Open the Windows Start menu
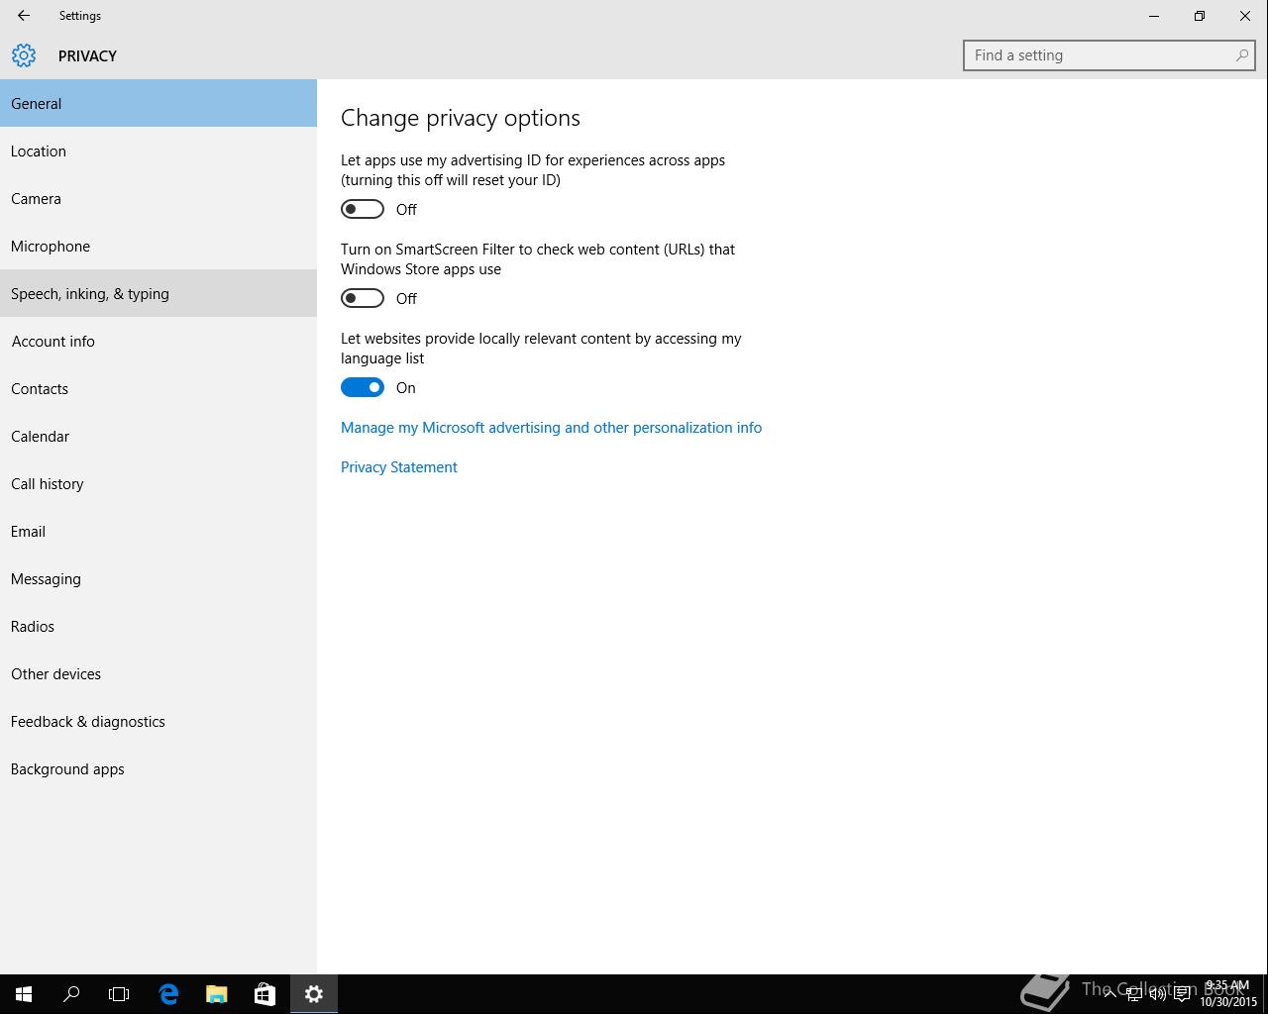 coord(24,994)
